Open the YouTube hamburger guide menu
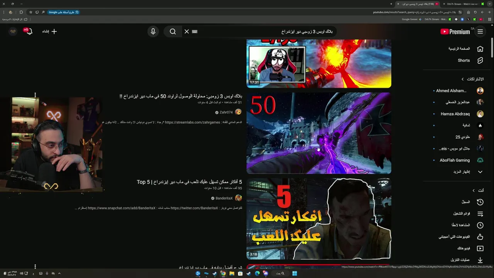Viewport: 494px width, 278px height. point(480,32)
